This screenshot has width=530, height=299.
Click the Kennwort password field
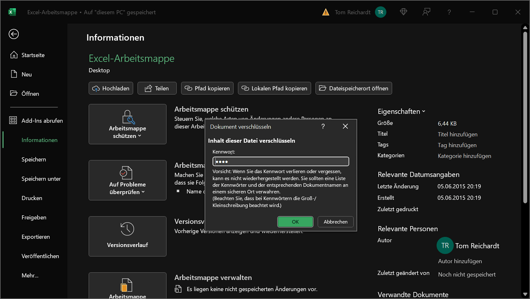pos(281,161)
